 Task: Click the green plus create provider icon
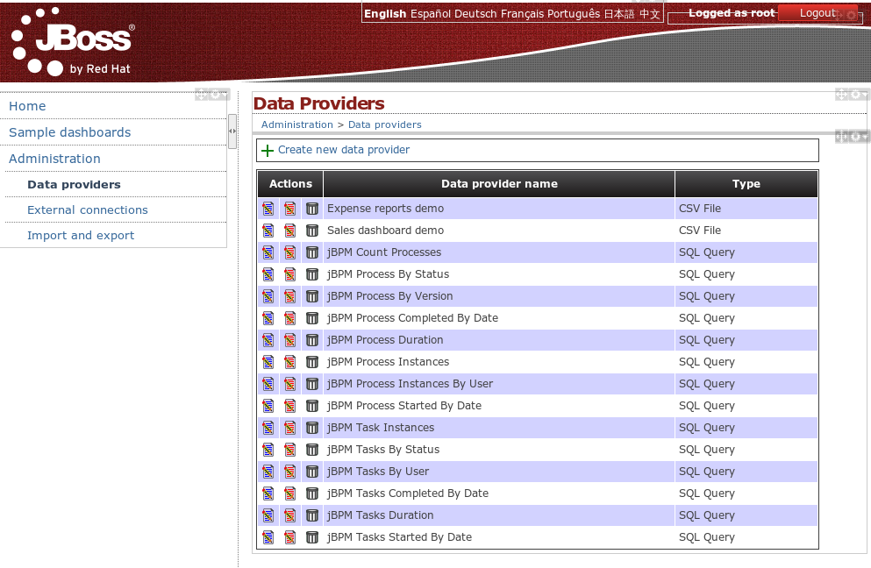tap(268, 151)
